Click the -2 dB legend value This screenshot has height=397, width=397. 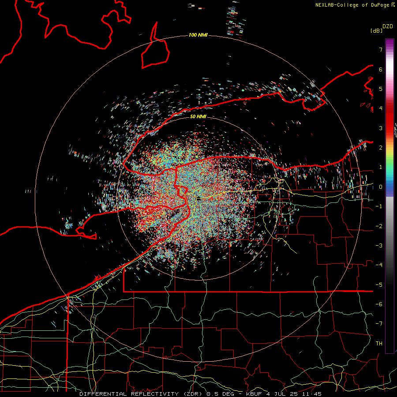pos(379,226)
